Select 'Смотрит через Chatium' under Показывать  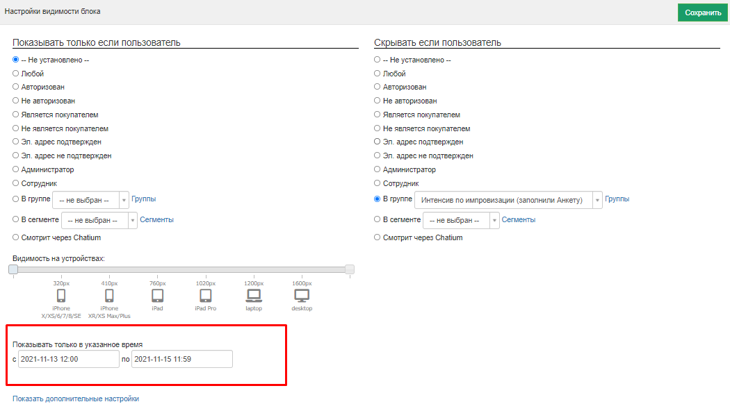(16, 237)
